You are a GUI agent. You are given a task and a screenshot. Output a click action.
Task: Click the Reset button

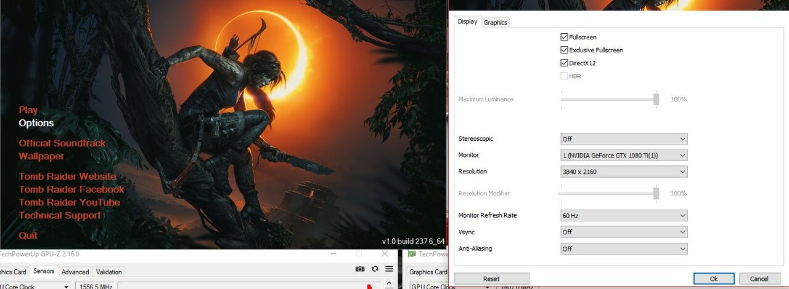pos(492,279)
